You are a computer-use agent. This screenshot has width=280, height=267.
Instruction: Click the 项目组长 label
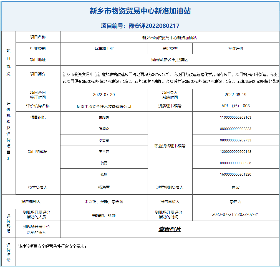coord(38,117)
